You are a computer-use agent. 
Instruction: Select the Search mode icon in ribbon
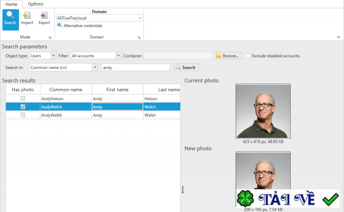point(10,19)
